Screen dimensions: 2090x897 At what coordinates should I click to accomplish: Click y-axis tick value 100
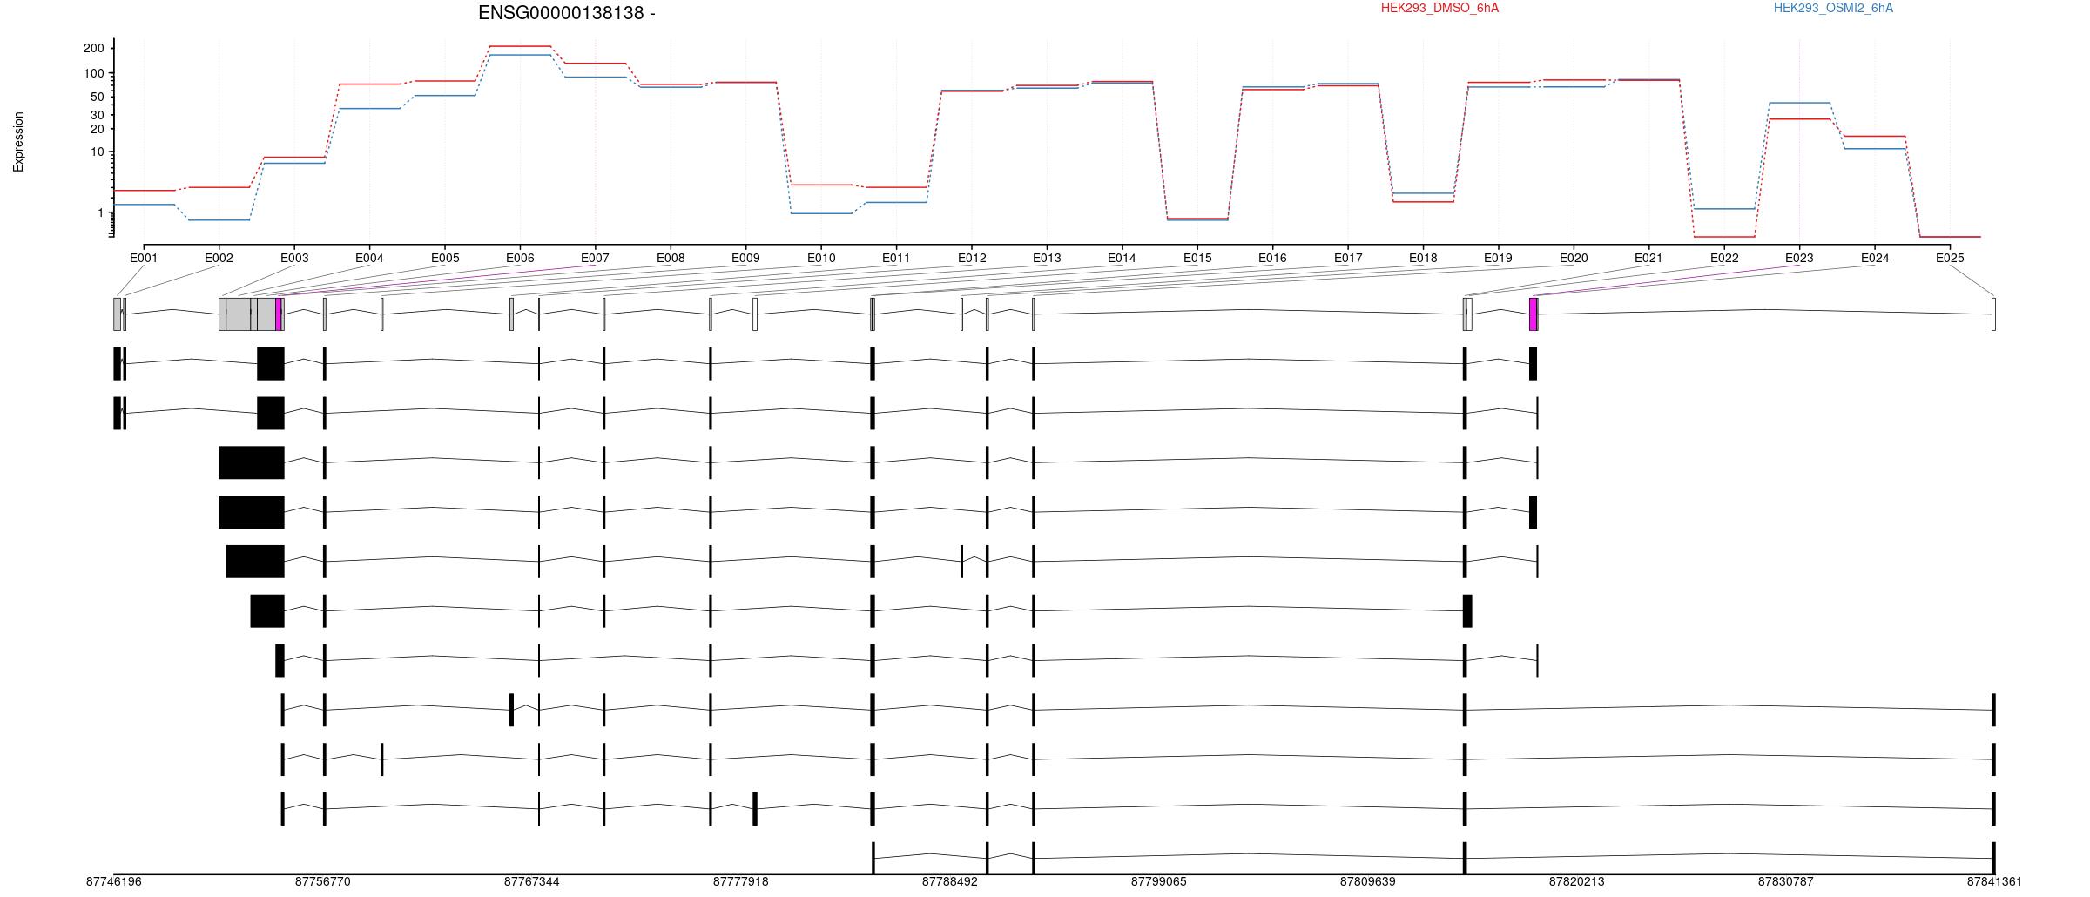[93, 73]
